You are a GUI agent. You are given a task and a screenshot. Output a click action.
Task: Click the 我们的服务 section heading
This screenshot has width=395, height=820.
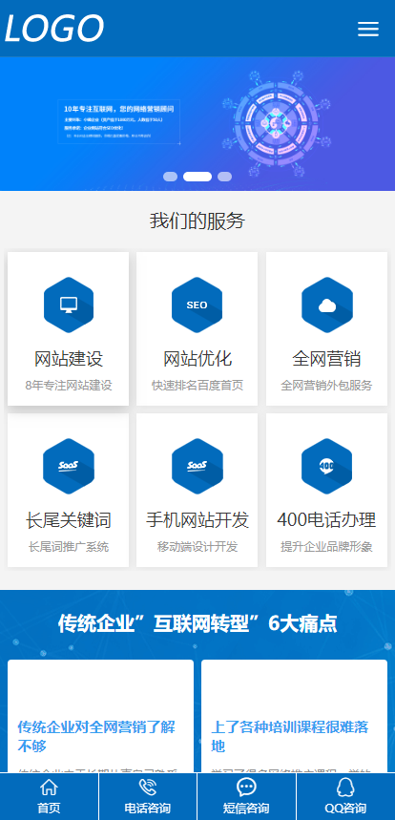(197, 221)
